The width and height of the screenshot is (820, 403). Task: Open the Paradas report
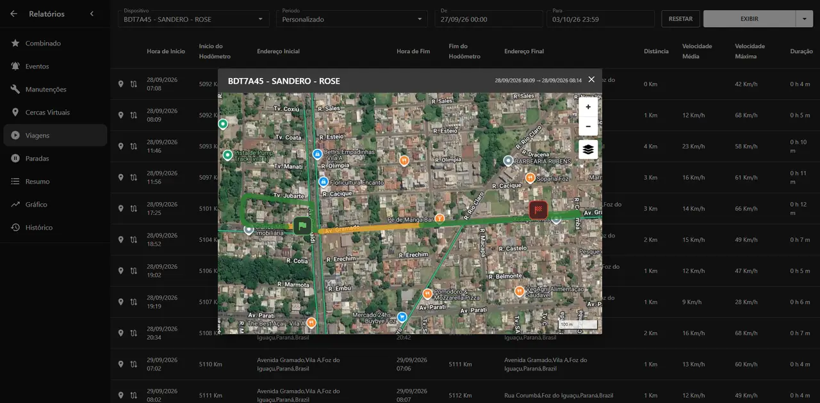[54, 159]
